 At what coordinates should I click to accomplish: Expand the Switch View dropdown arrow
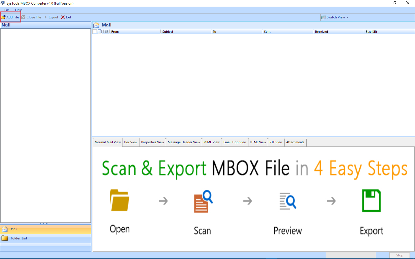348,17
